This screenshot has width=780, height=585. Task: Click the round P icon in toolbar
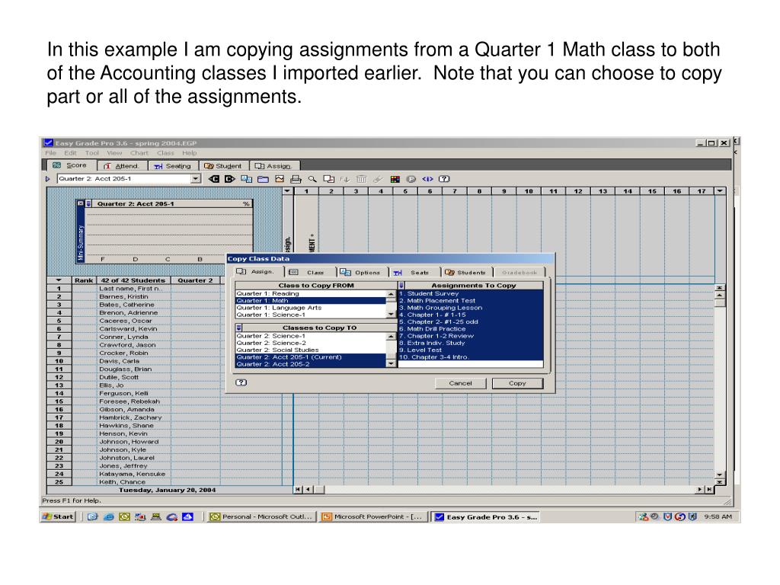(x=411, y=179)
